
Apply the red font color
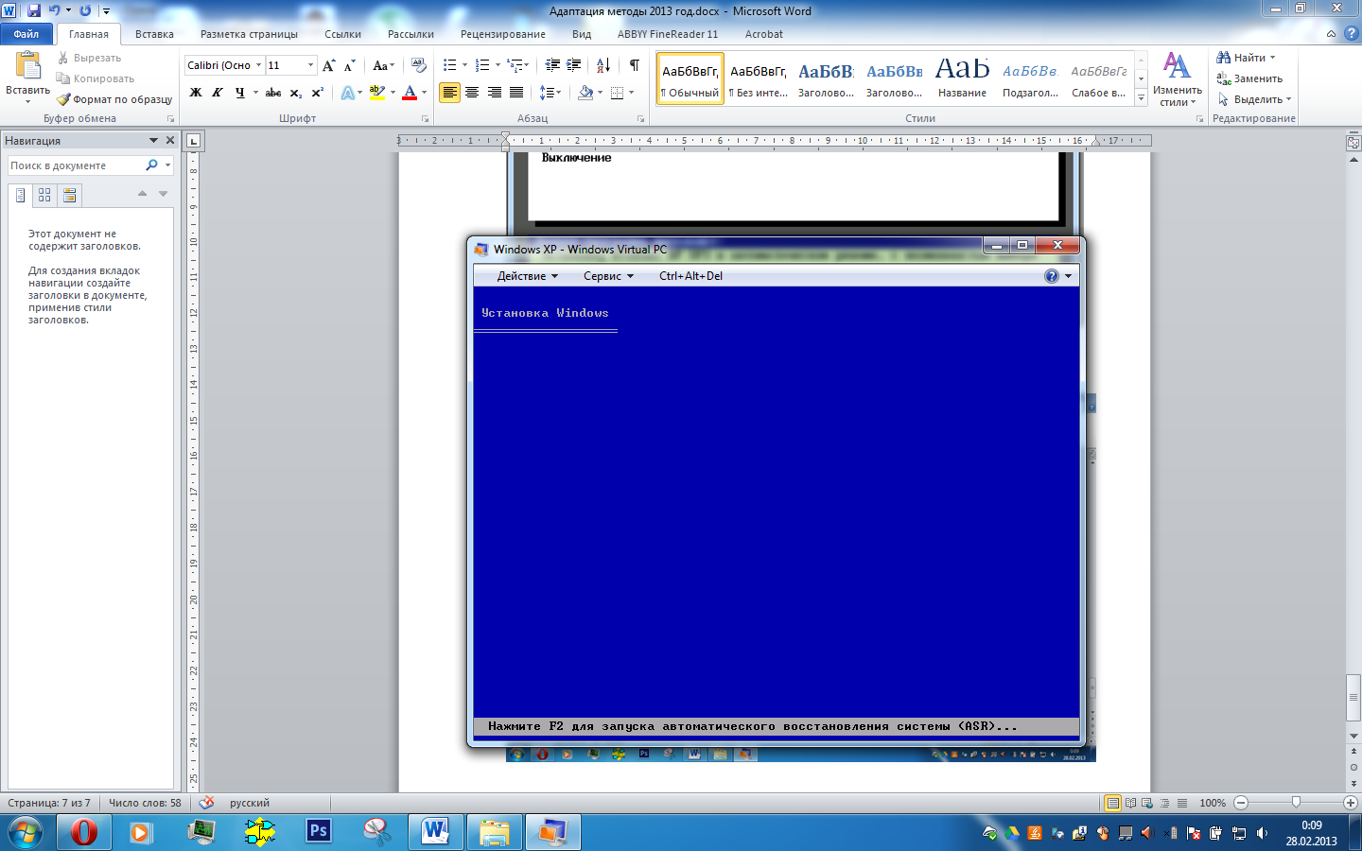coord(410,93)
